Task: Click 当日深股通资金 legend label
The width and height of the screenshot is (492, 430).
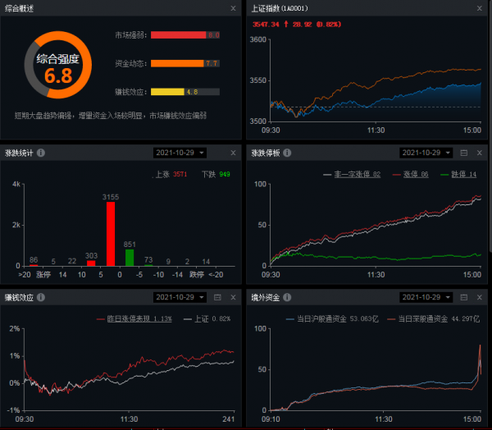Action: (x=423, y=318)
